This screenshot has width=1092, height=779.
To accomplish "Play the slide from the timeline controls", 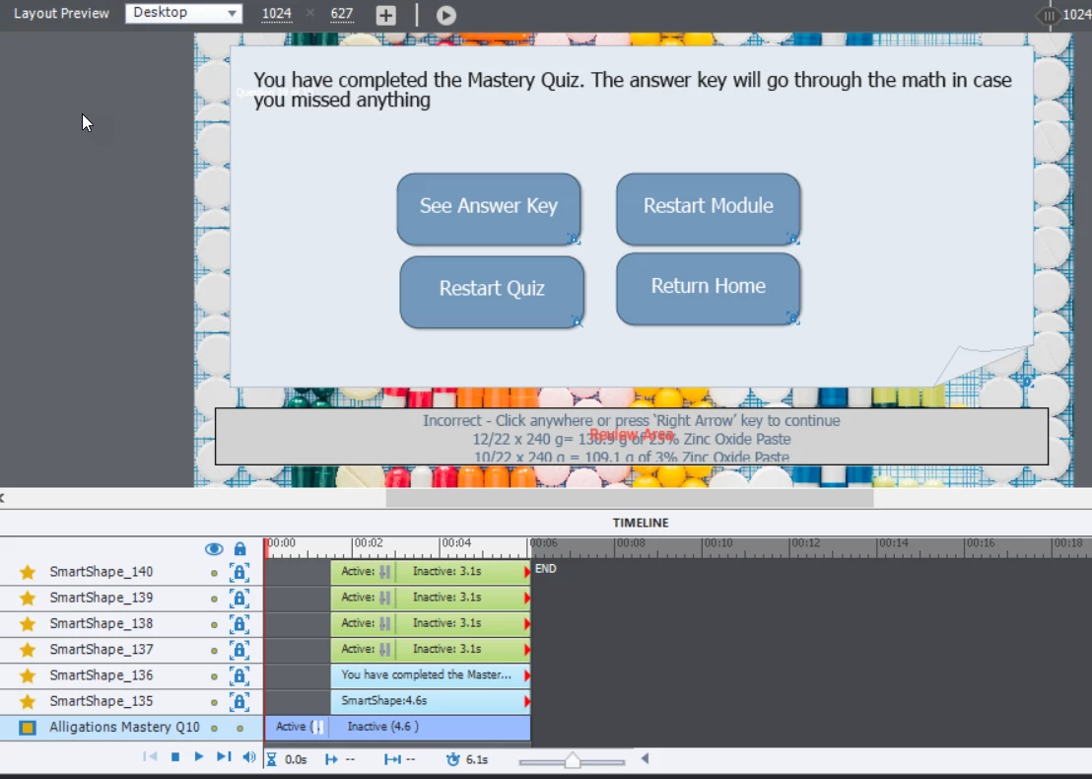I will click(199, 756).
